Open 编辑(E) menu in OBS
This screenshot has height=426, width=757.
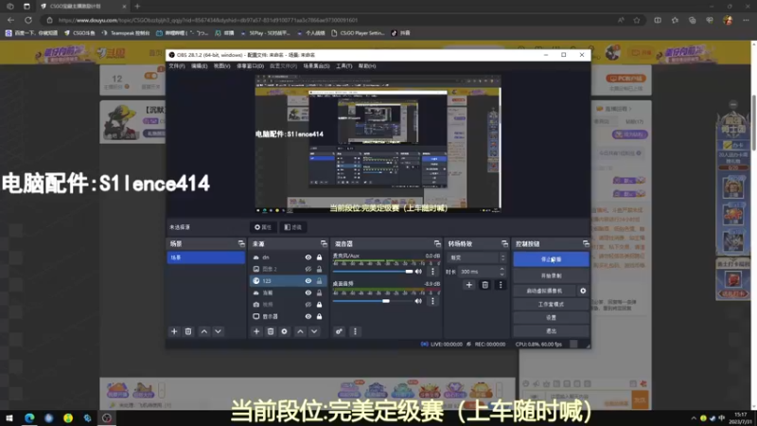click(199, 65)
